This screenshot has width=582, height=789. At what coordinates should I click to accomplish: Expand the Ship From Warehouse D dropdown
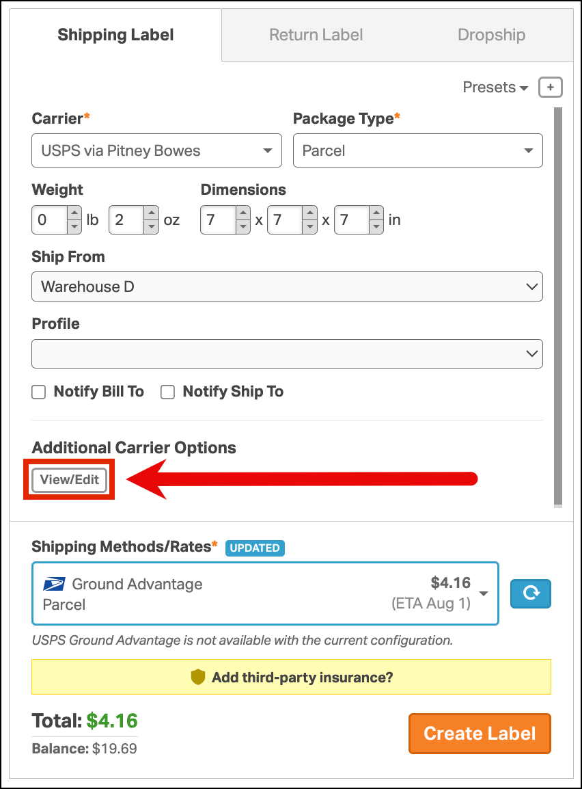287,287
